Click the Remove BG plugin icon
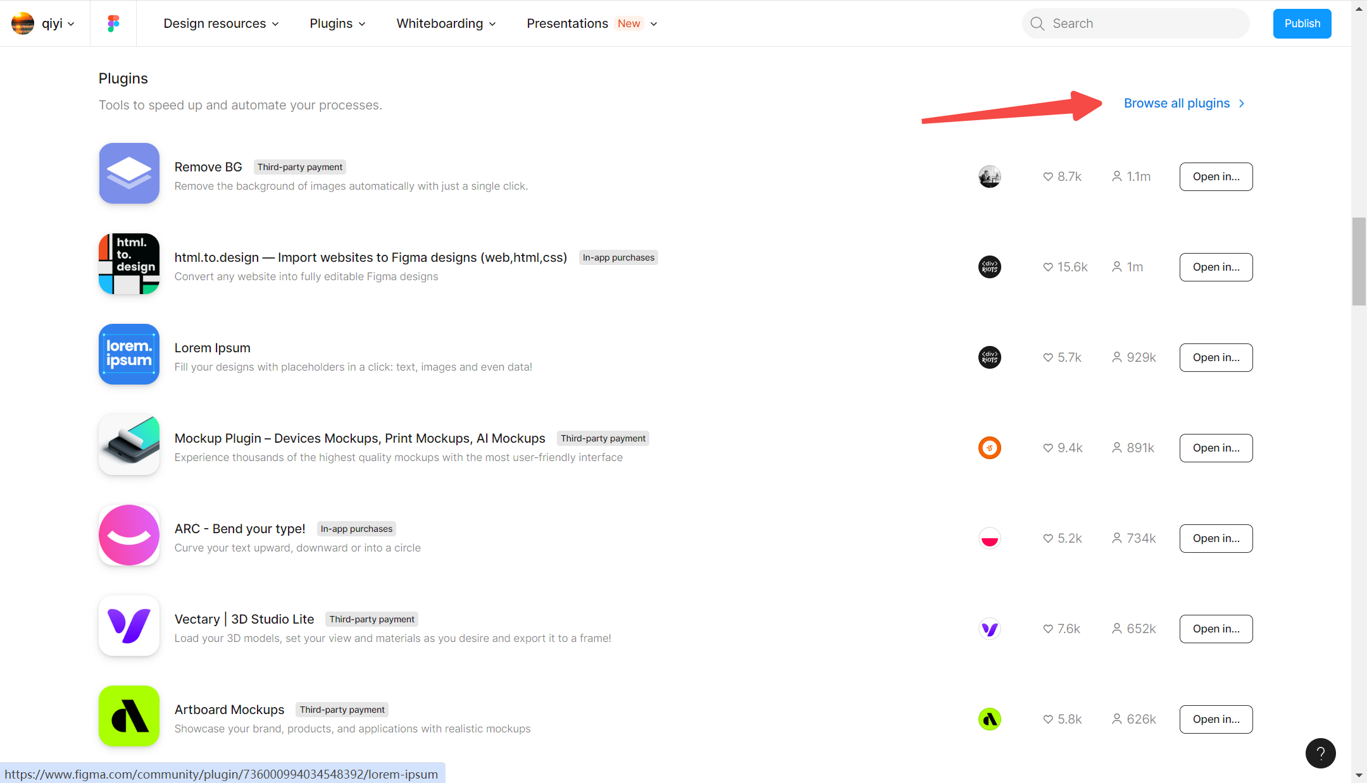Image resolution: width=1367 pixels, height=783 pixels. (x=129, y=173)
